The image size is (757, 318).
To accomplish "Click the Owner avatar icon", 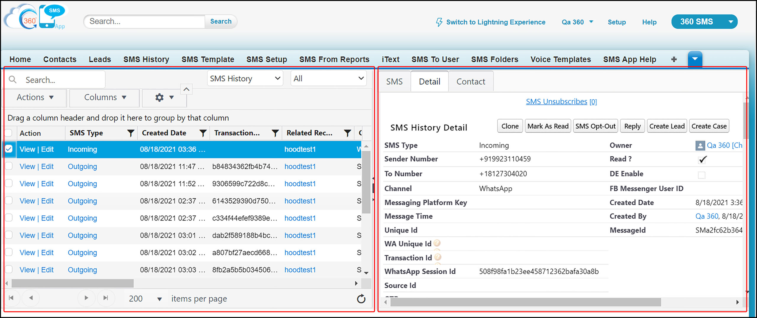I will point(700,145).
